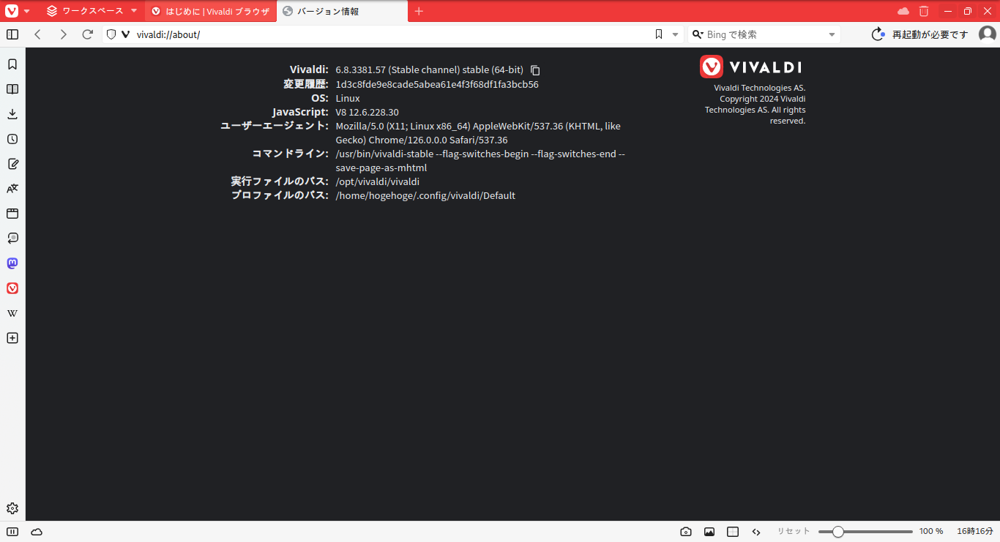Click the JavaScript value V8 12.6.228.30
The height and width of the screenshot is (542, 1000).
[367, 112]
